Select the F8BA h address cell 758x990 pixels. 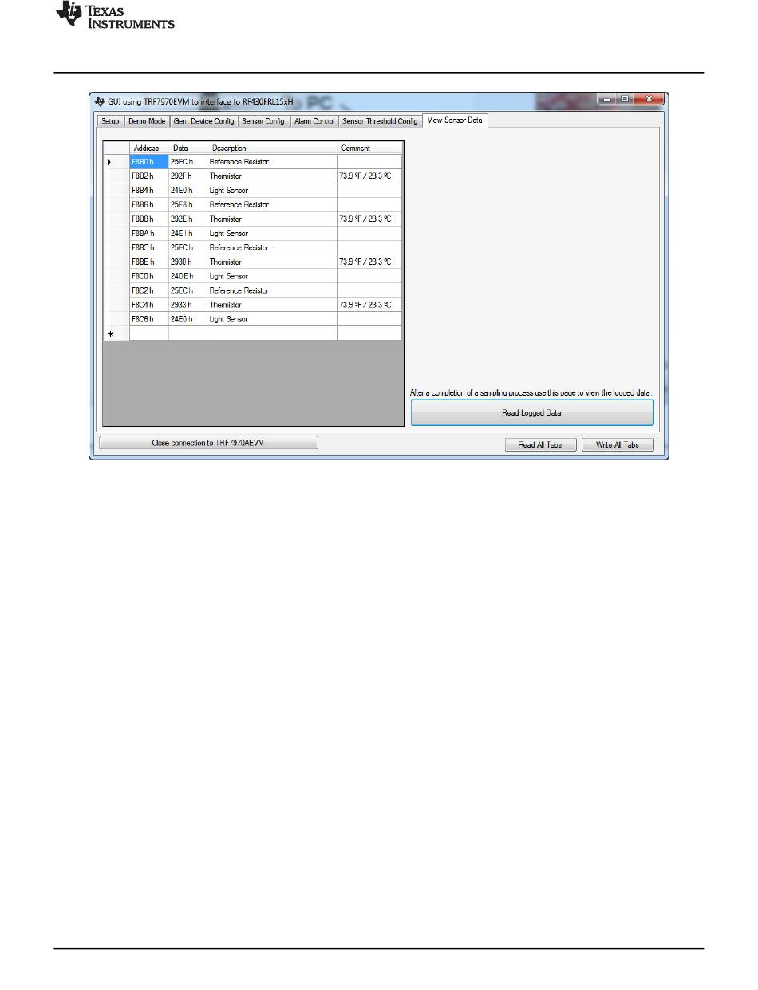click(149, 234)
